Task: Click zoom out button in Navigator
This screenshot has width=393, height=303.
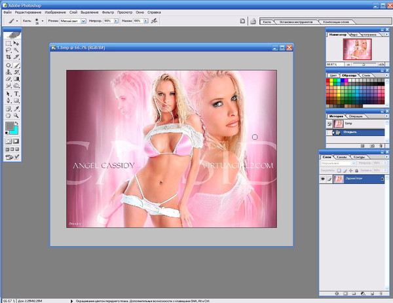Action: pos(348,64)
